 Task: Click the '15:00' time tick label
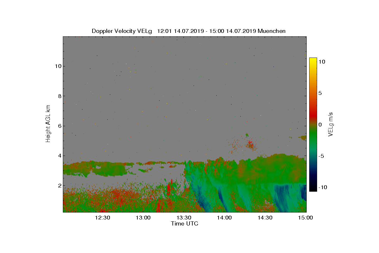(306, 218)
